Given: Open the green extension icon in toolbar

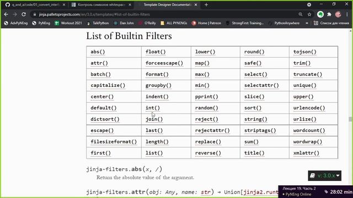Looking at the screenshot, I should [x=320, y=14].
